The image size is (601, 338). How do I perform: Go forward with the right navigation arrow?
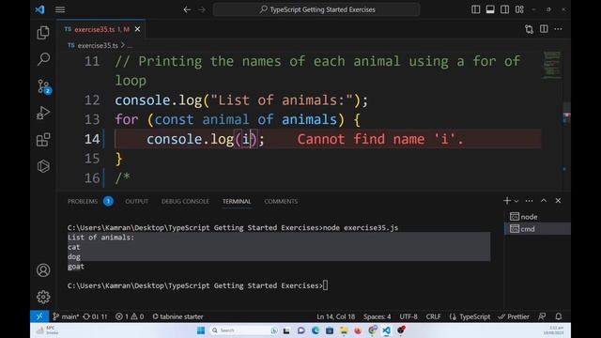[202, 9]
